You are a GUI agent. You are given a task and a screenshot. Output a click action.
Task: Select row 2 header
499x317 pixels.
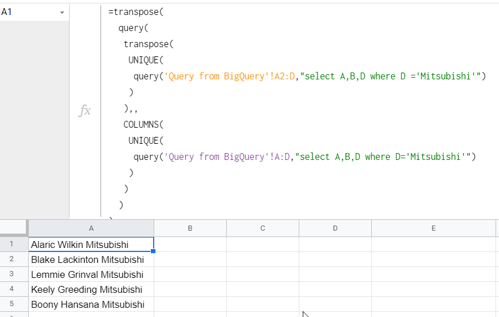pos(14,259)
